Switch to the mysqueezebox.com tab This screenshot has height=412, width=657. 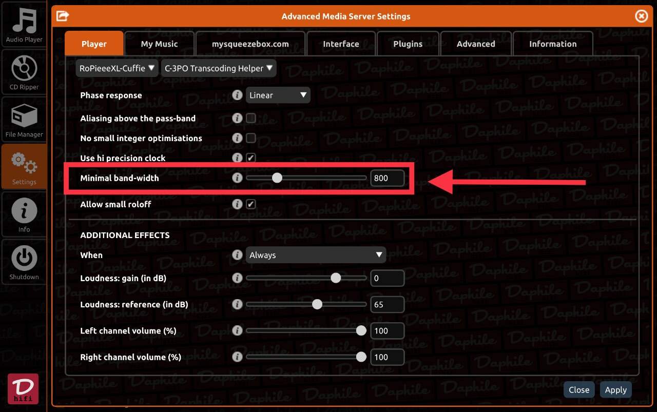click(x=250, y=44)
